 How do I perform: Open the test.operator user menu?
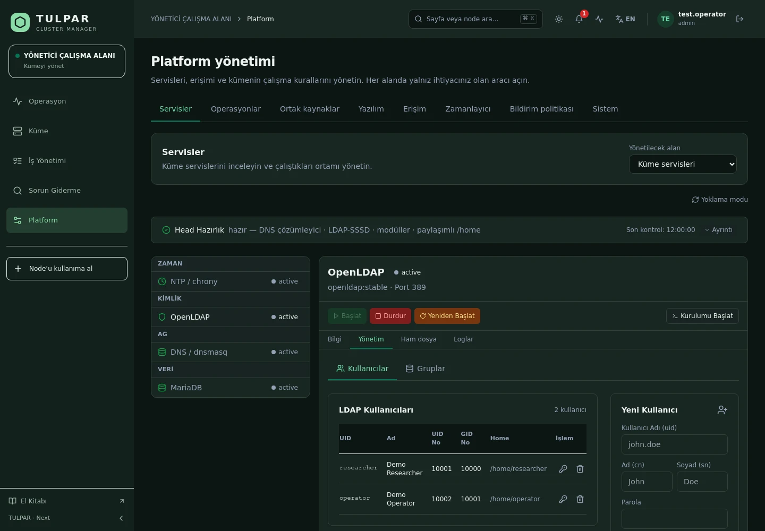click(x=692, y=19)
